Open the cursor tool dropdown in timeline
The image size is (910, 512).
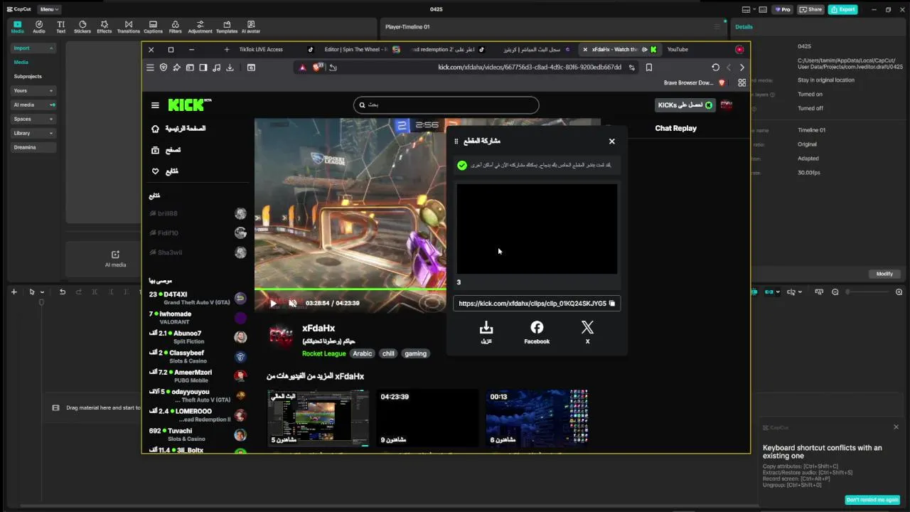[x=42, y=292]
